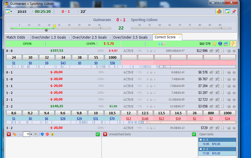The height and width of the screenshot is (158, 251).
Task: Close the 0 - 0 selection row
Action: pos(234,51)
